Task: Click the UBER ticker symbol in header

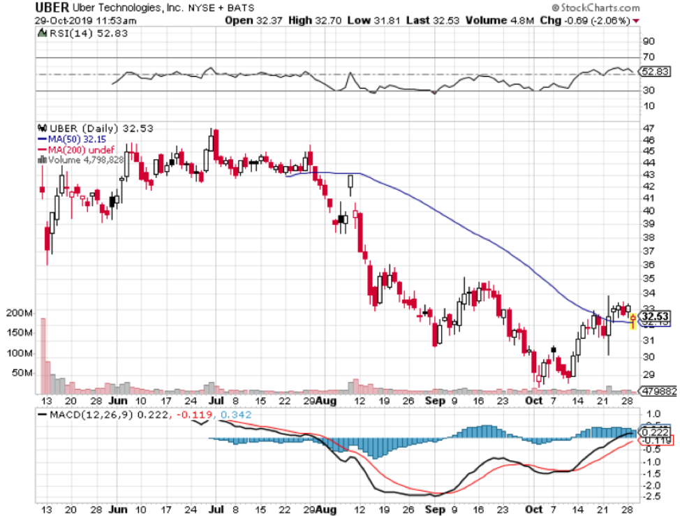Action: 52,8
